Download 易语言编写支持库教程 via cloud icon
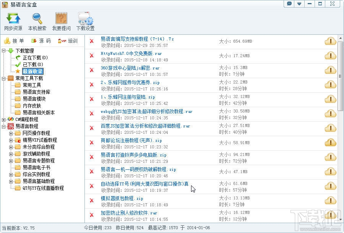Screen dimensions: 344x233 pyautogui.click(x=330, y=41)
